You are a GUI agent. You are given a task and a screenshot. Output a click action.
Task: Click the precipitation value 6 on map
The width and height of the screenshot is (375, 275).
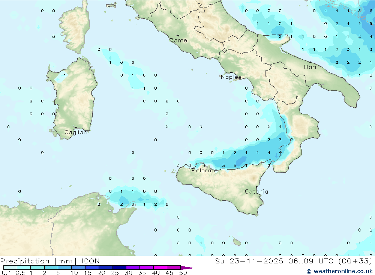371,11
